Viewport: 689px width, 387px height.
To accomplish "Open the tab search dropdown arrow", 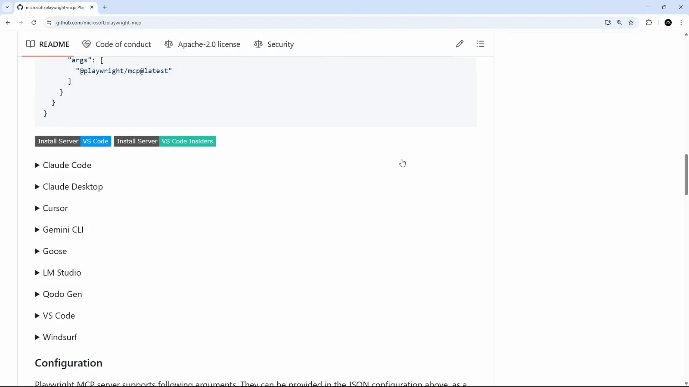I will click(x=7, y=7).
